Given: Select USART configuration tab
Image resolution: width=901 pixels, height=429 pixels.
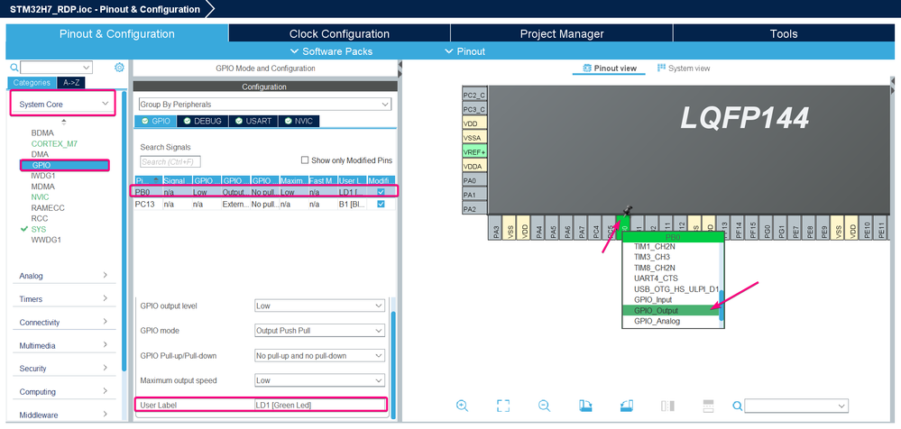Looking at the screenshot, I should point(253,121).
